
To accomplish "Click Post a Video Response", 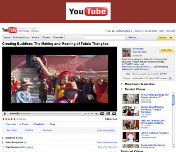I will pyautogui.click(x=107, y=142).
